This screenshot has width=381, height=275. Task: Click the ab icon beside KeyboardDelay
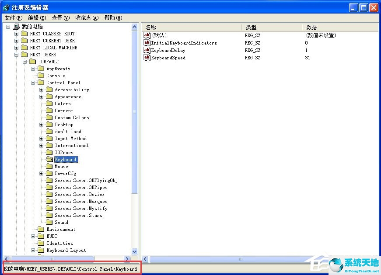(147, 50)
